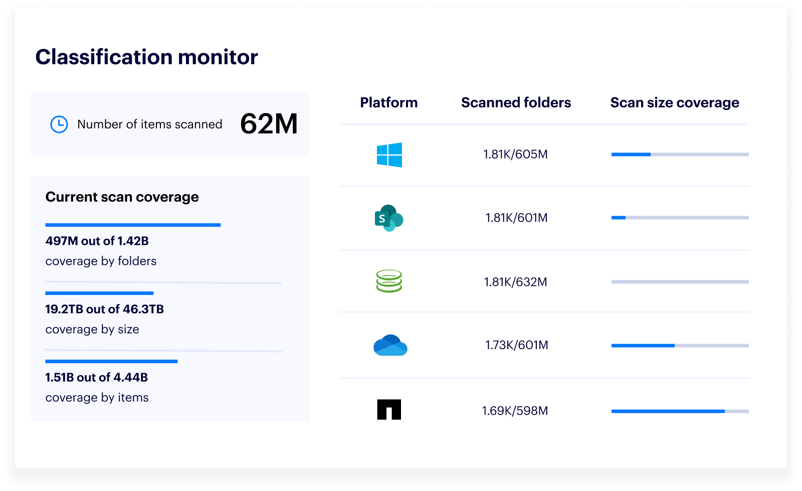Click the NetApp platform icon

coord(389,410)
